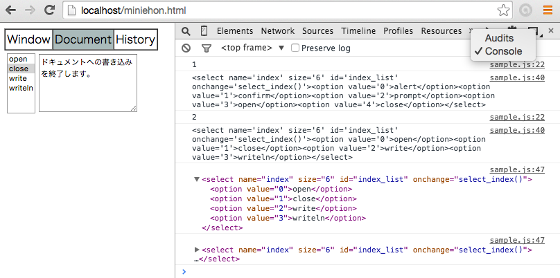560x278 pixels.
Task: Click the console log entry "1"
Action: (x=194, y=65)
